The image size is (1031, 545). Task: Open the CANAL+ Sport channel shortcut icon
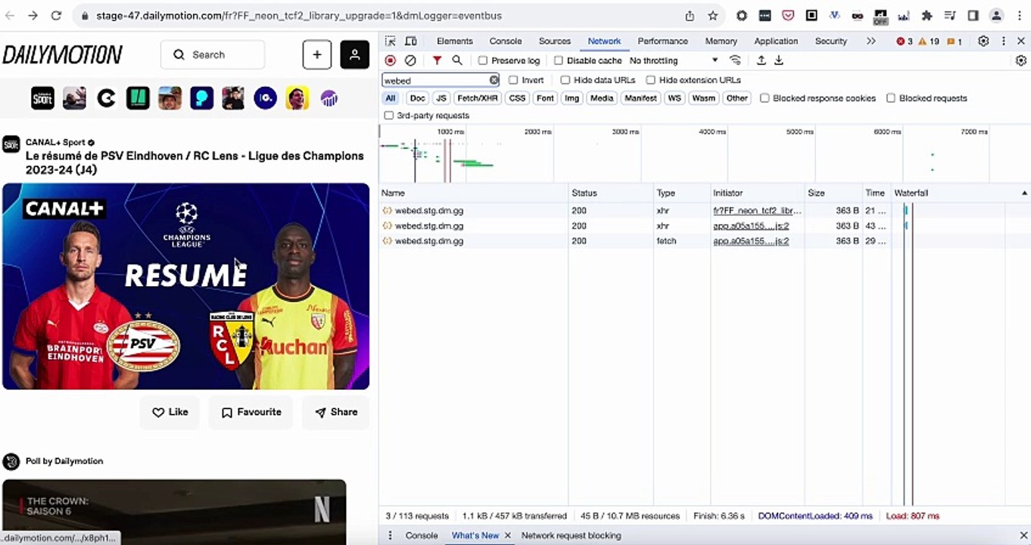(42, 98)
